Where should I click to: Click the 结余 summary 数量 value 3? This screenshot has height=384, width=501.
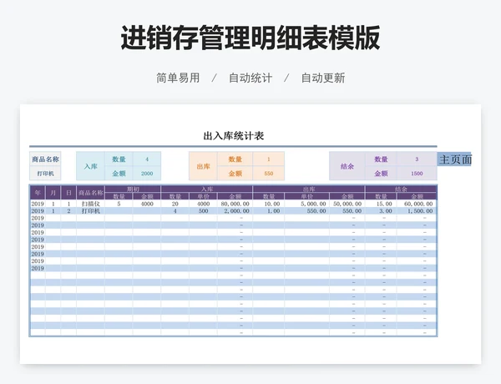(x=417, y=159)
